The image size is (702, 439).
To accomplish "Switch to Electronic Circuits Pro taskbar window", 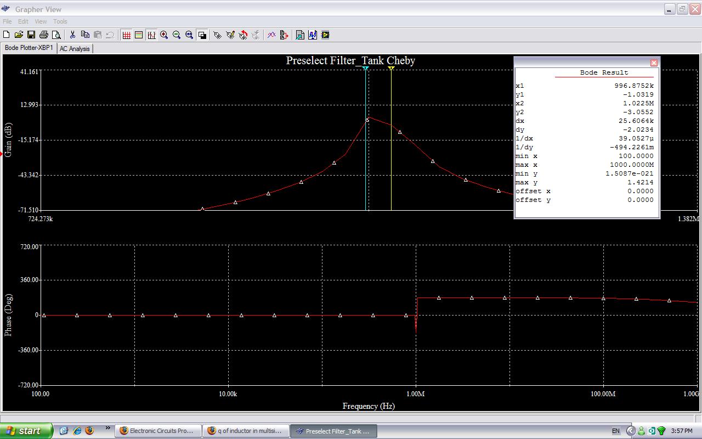I will point(158,431).
